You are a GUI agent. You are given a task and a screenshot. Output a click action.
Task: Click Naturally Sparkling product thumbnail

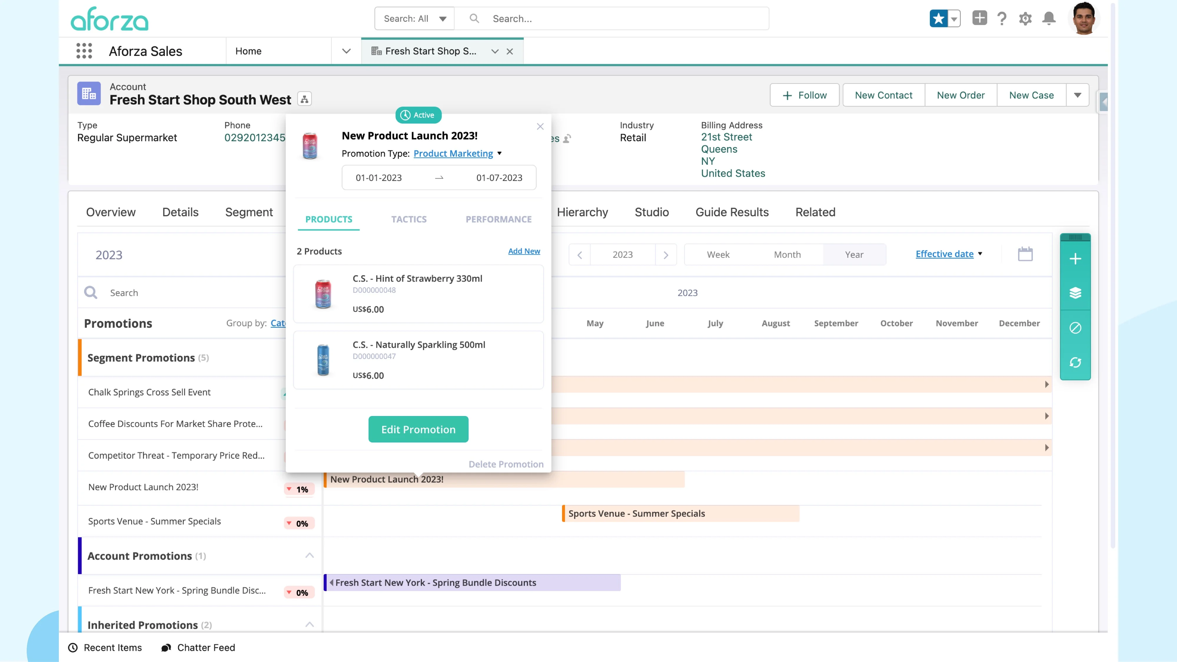(323, 360)
